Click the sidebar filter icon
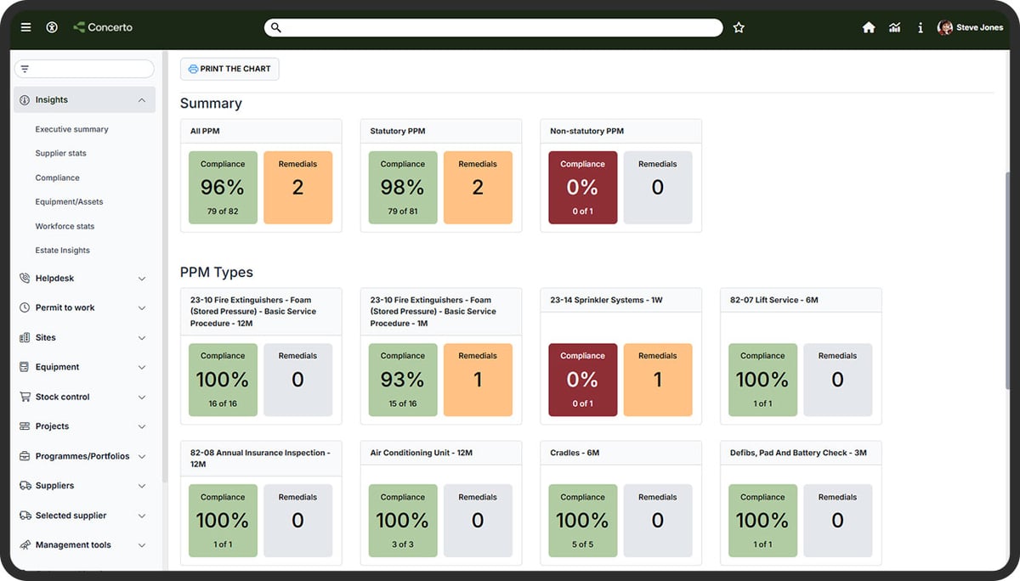The image size is (1020, 581). click(25, 69)
